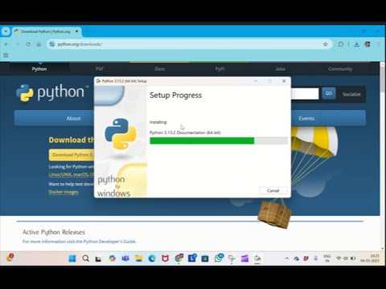Click the python.org search field

(x=305, y=94)
